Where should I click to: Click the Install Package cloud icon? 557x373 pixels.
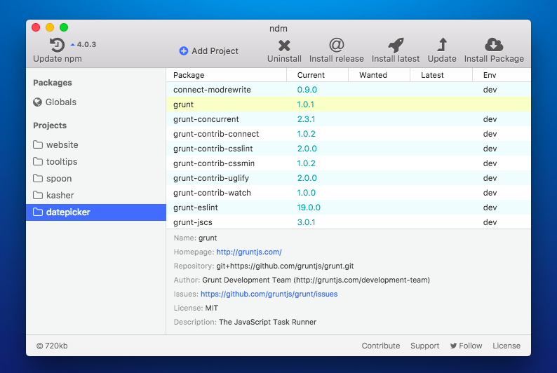[494, 45]
